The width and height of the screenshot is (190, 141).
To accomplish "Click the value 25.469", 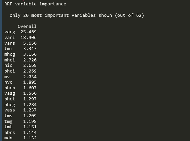I will click(x=29, y=32).
